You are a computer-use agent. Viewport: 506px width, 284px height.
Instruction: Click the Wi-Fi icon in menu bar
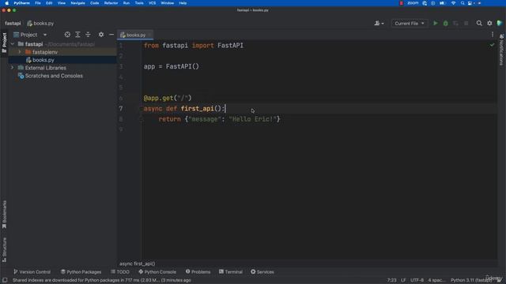click(x=453, y=3)
